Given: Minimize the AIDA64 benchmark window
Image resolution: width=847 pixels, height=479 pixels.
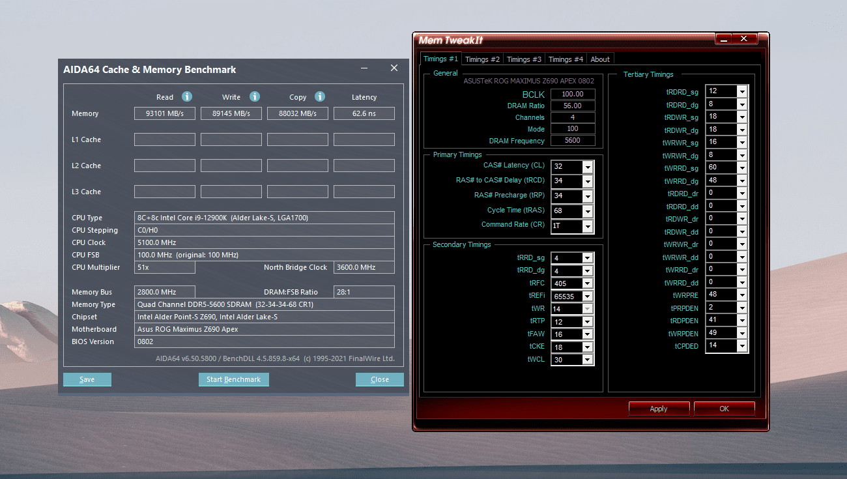Looking at the screenshot, I should pos(364,68).
